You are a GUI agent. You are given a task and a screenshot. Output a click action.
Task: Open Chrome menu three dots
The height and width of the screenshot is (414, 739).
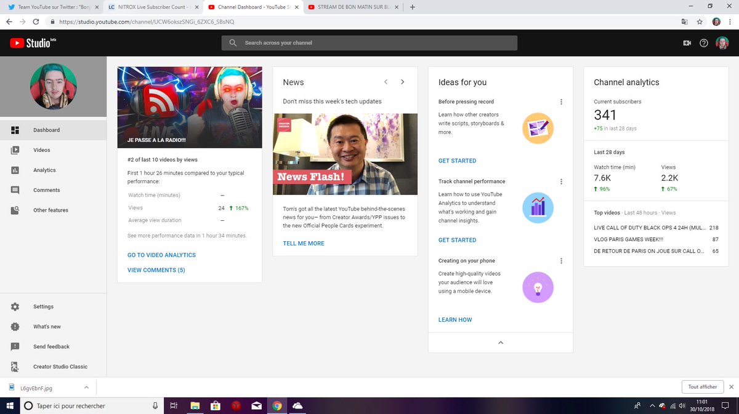[x=730, y=21]
